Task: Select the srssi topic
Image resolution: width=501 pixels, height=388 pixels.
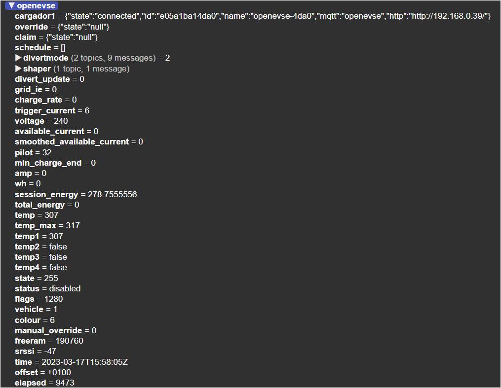Action: click(x=24, y=351)
